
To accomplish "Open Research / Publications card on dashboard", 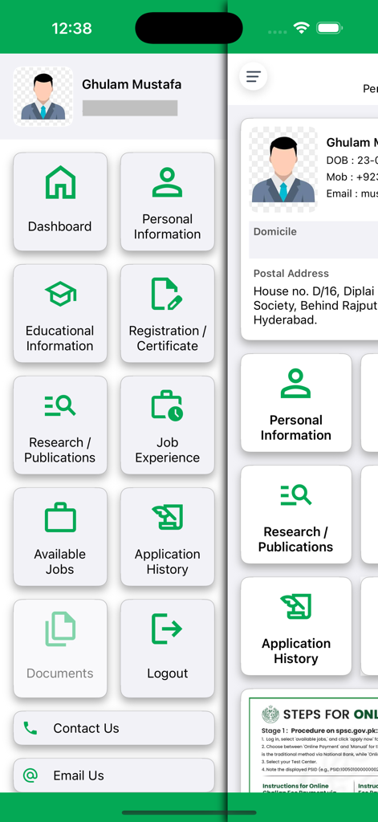I will [295, 515].
